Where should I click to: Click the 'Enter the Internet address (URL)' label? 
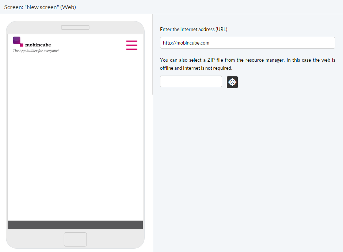(194, 29)
